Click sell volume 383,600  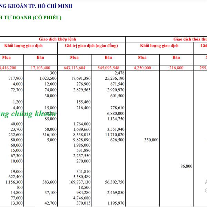(x=49, y=182)
